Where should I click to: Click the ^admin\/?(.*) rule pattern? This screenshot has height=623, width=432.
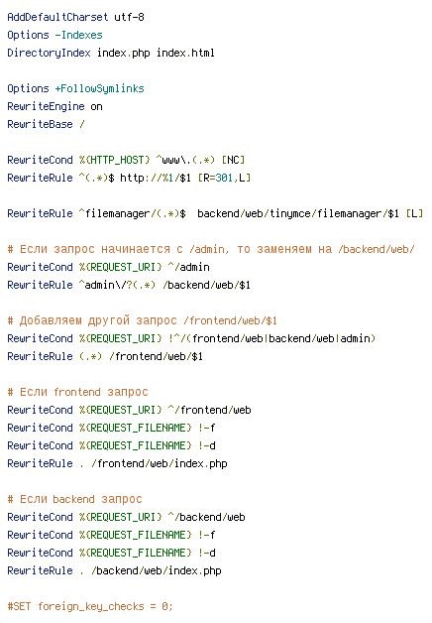click(x=117, y=285)
